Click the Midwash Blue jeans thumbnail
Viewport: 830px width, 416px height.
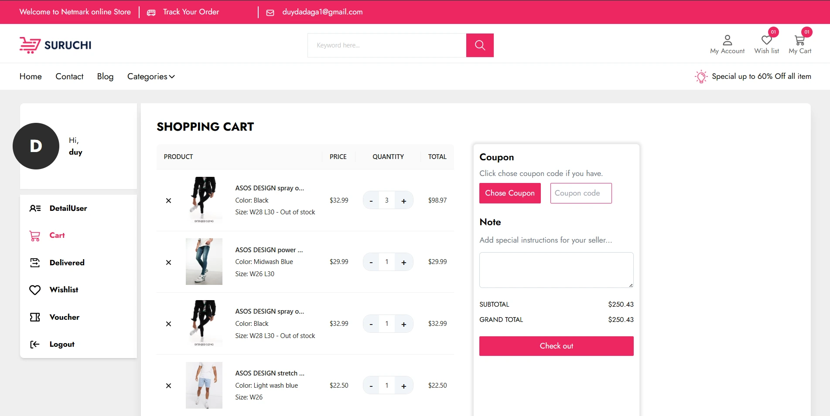point(204,261)
